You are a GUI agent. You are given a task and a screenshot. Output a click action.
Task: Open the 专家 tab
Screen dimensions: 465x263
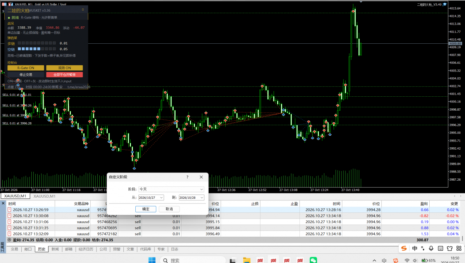[x=161, y=249]
